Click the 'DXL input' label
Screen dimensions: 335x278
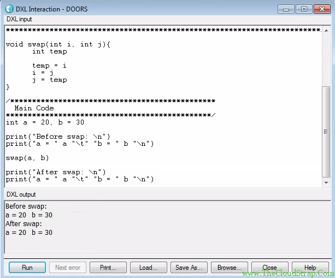[x=19, y=19]
